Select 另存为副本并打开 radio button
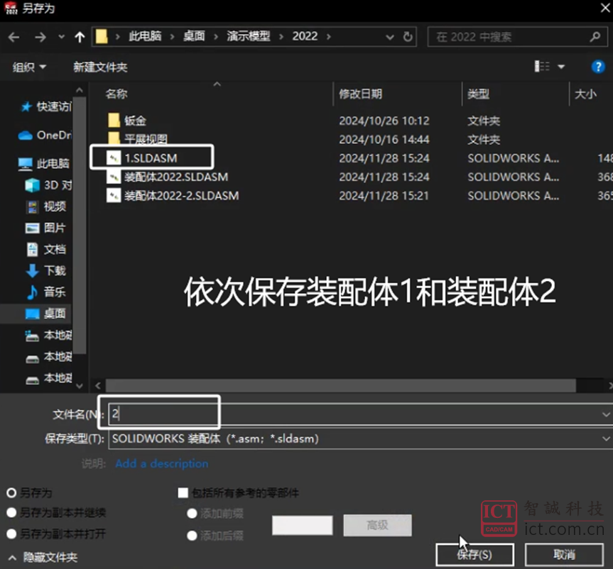The height and width of the screenshot is (569, 613). point(11,534)
